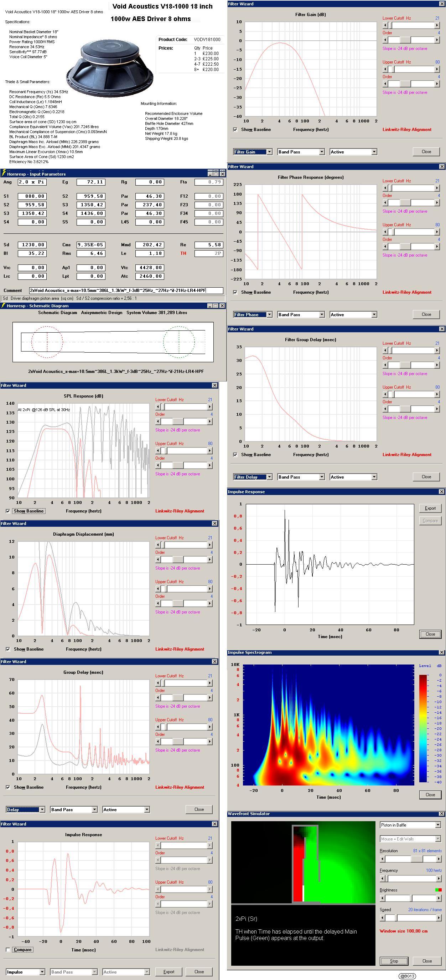Open the Impulse dropdown at the bottom left
The width and height of the screenshot is (446, 980).
pos(26,972)
